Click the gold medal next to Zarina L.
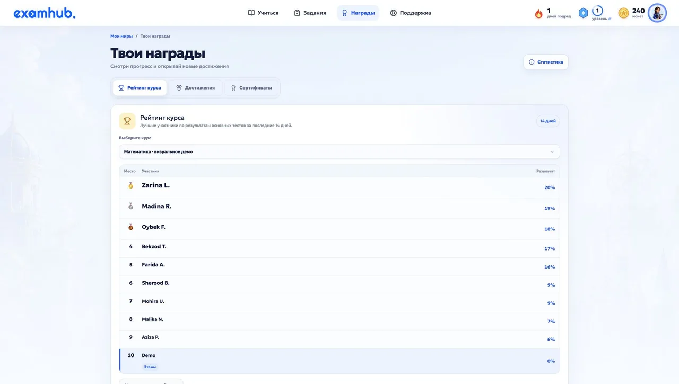This screenshot has width=679, height=384. click(130, 185)
